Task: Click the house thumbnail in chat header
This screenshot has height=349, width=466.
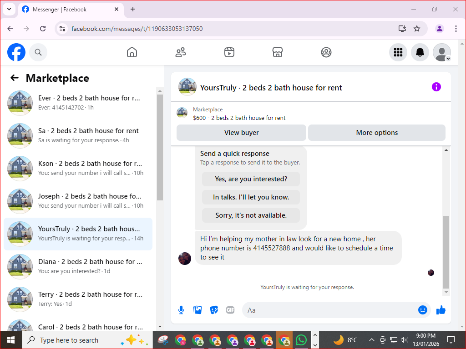Action: point(187,87)
